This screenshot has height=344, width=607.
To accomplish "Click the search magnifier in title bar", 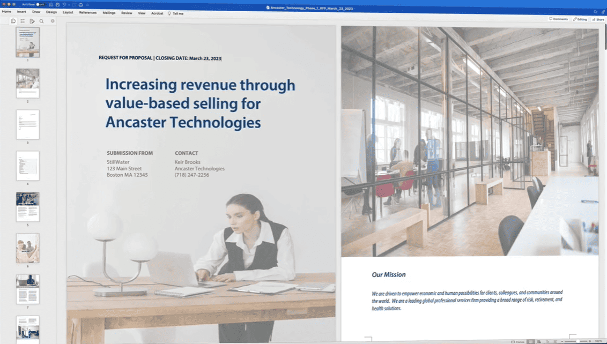I will [x=596, y=12].
